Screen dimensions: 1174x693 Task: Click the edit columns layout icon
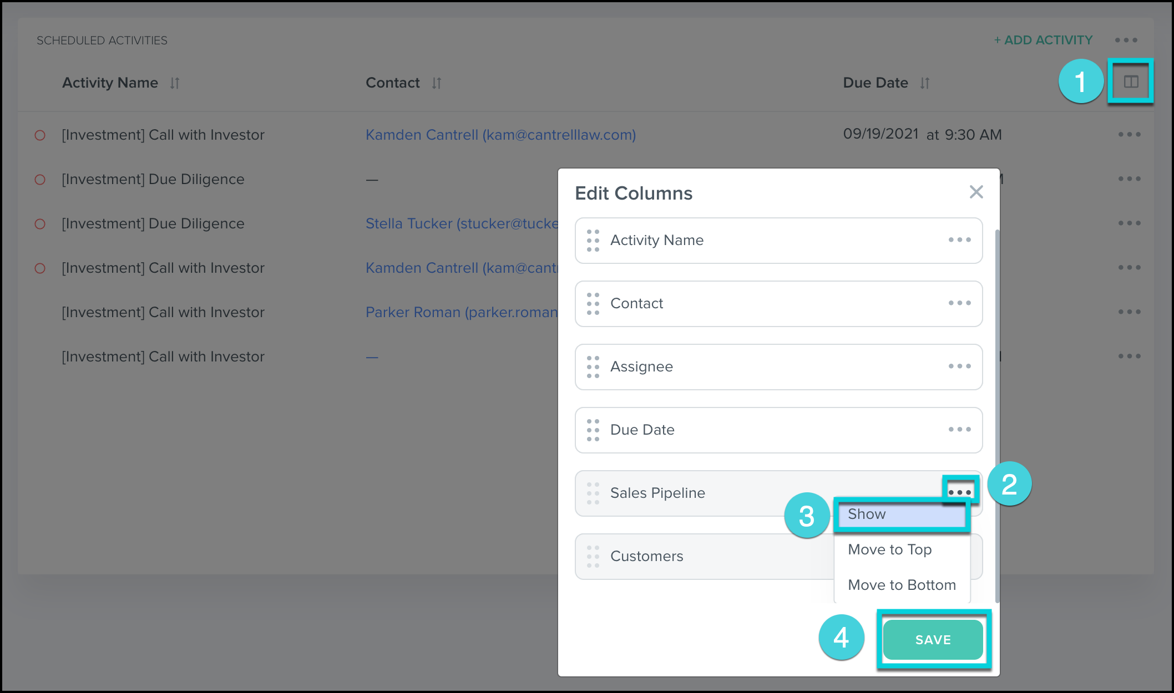click(x=1131, y=82)
